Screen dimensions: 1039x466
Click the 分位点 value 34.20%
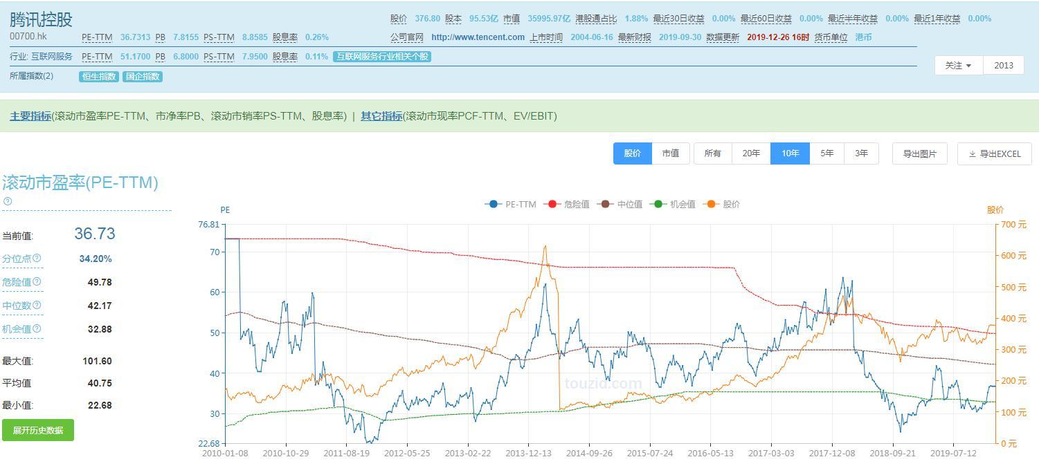pos(96,259)
